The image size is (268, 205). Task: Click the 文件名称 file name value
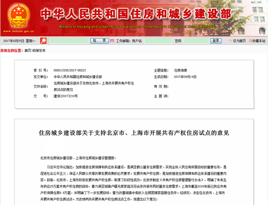pos(94,86)
